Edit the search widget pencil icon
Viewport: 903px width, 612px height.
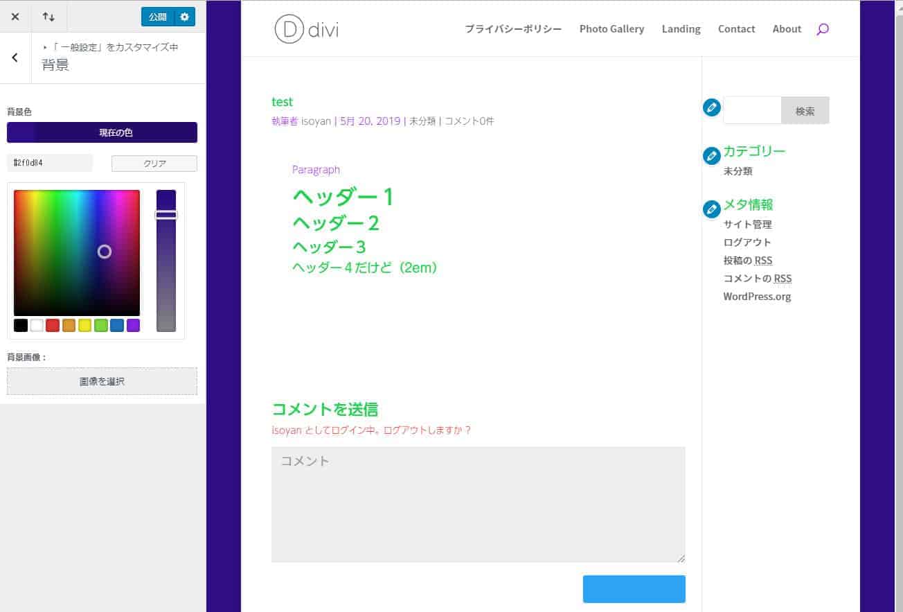click(711, 108)
